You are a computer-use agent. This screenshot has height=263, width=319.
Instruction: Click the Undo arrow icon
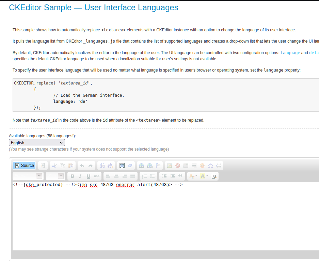click(82, 166)
